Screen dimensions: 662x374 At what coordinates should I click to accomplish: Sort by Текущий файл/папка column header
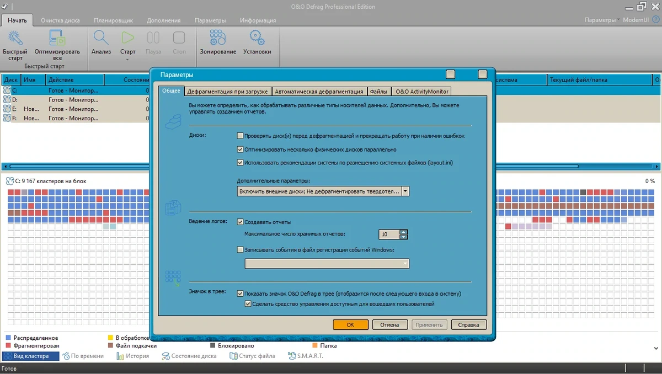click(x=600, y=80)
